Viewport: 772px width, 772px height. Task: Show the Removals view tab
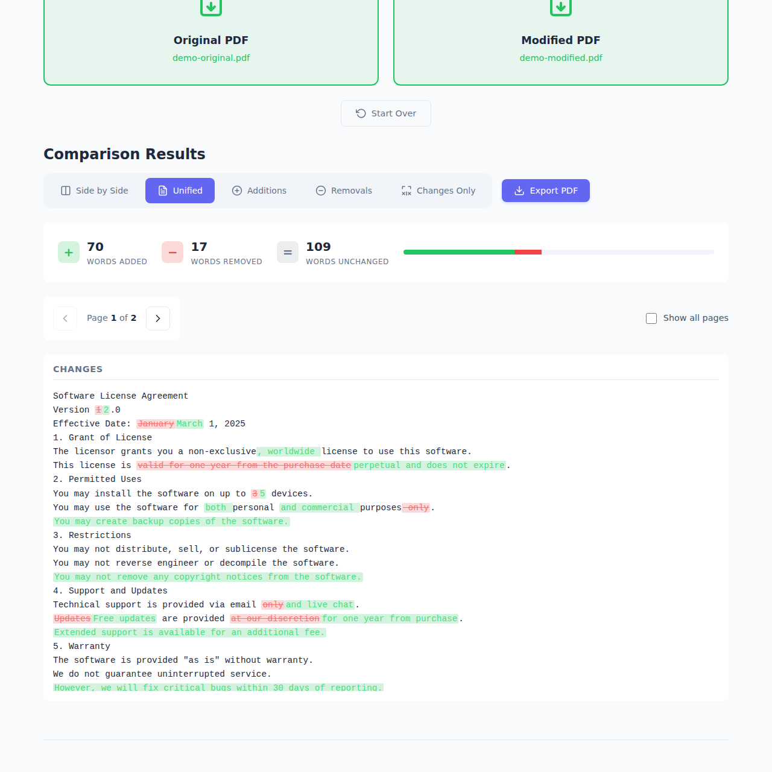click(344, 191)
